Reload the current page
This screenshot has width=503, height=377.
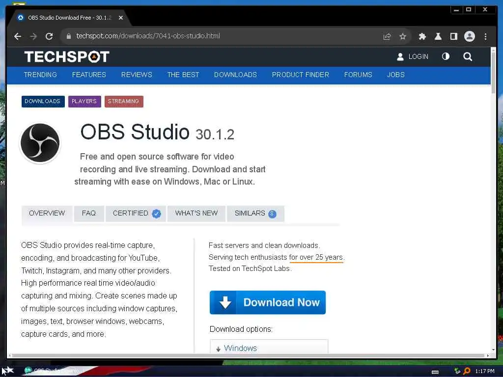tap(49, 36)
